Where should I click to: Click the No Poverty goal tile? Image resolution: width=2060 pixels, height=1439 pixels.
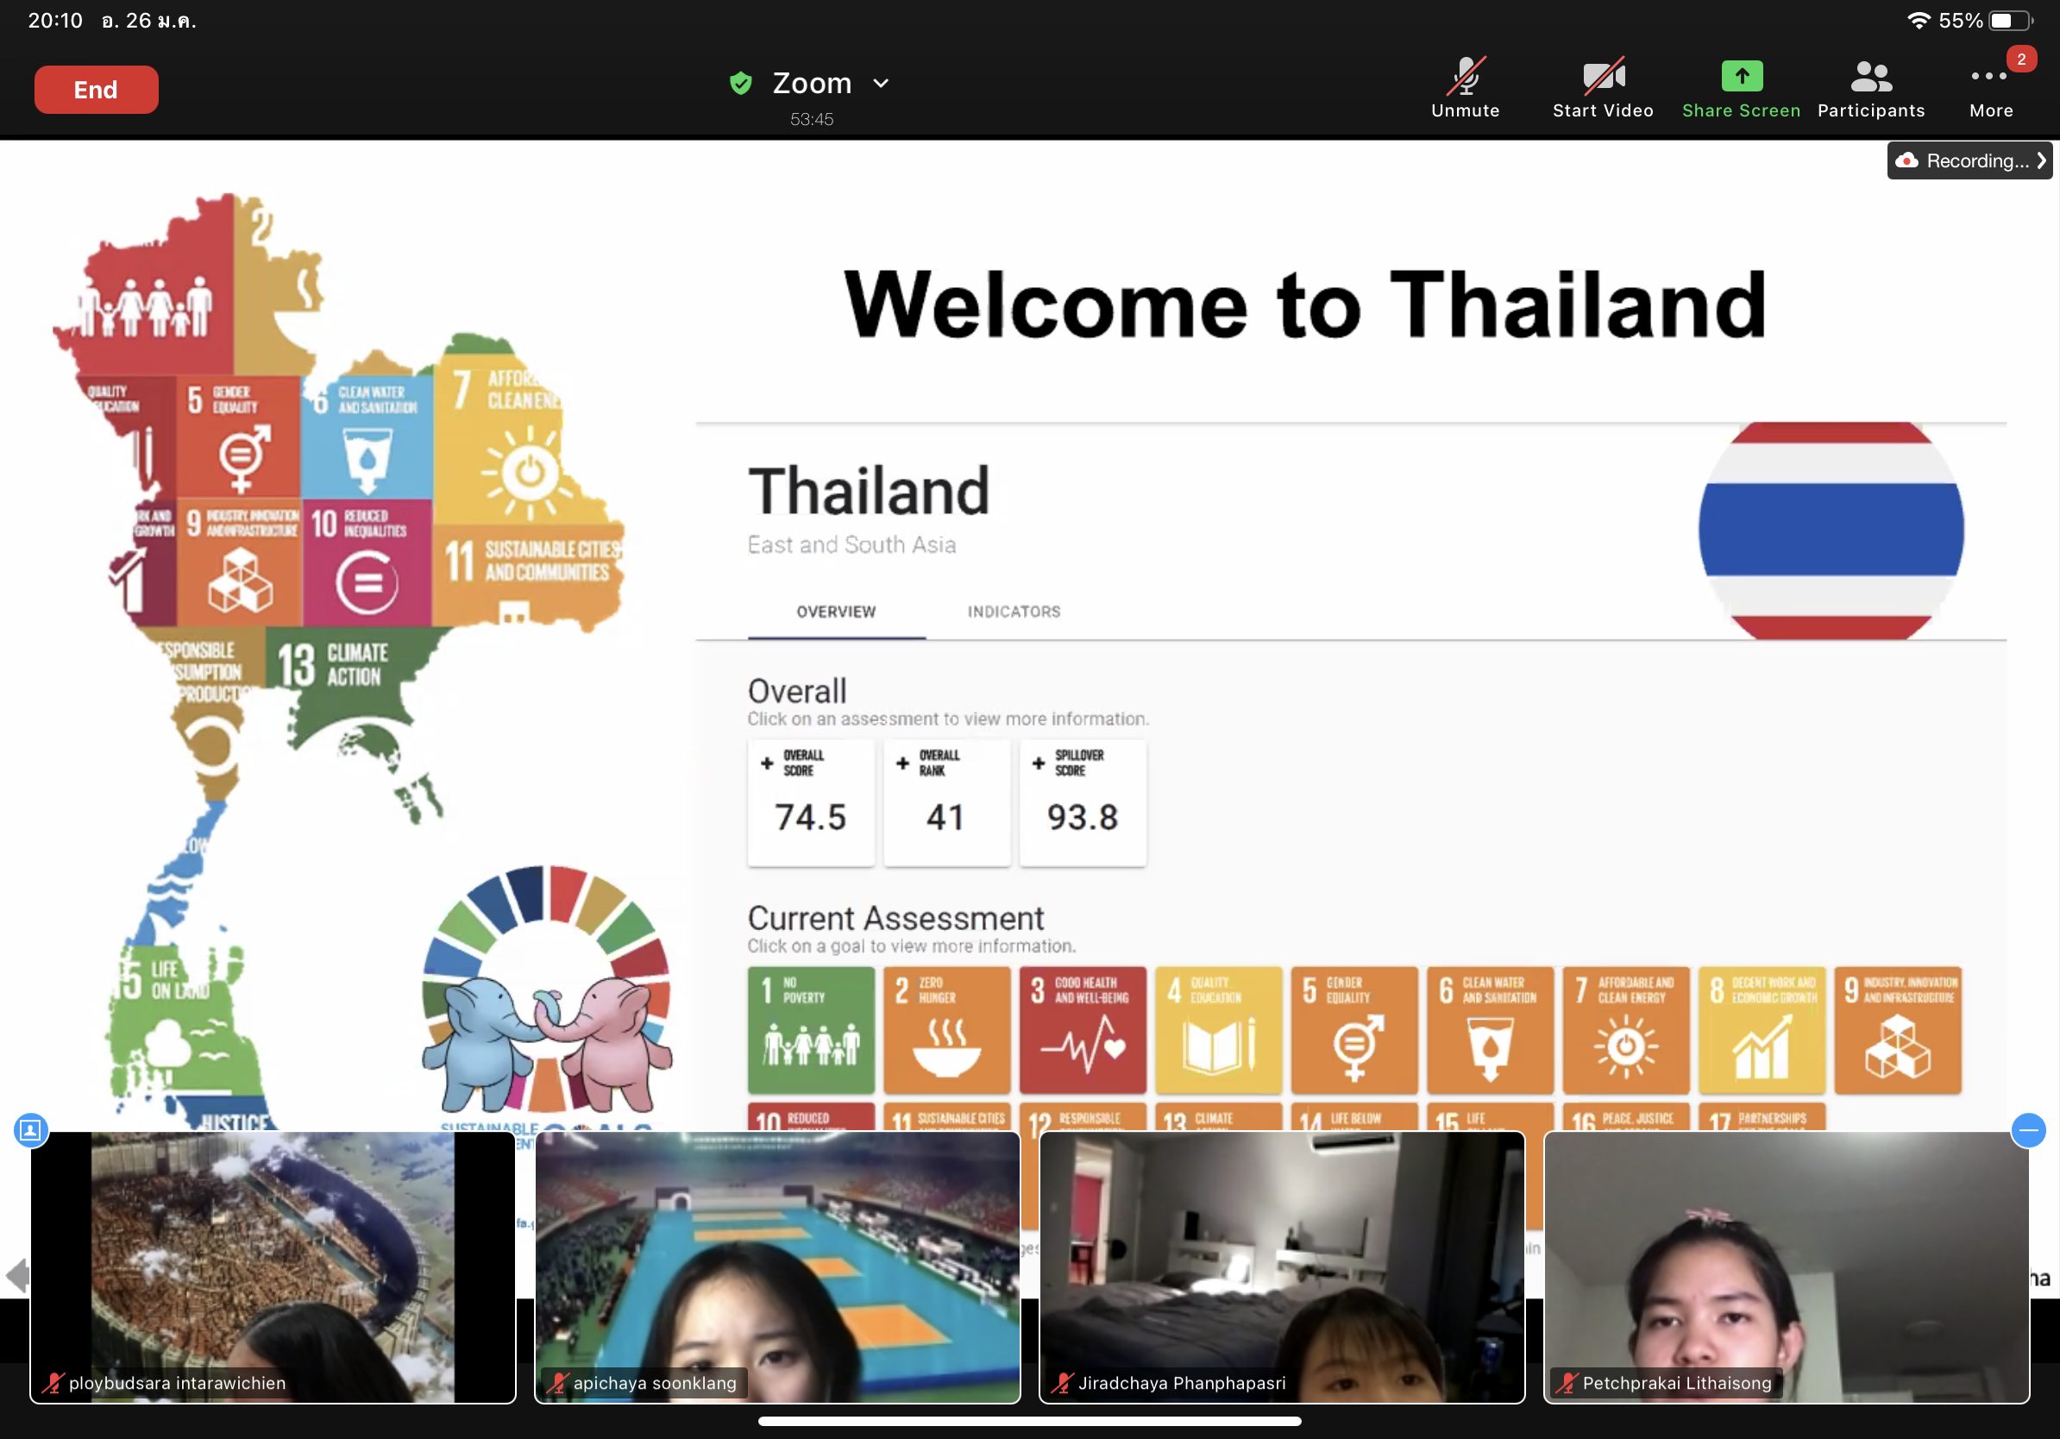pos(810,1029)
